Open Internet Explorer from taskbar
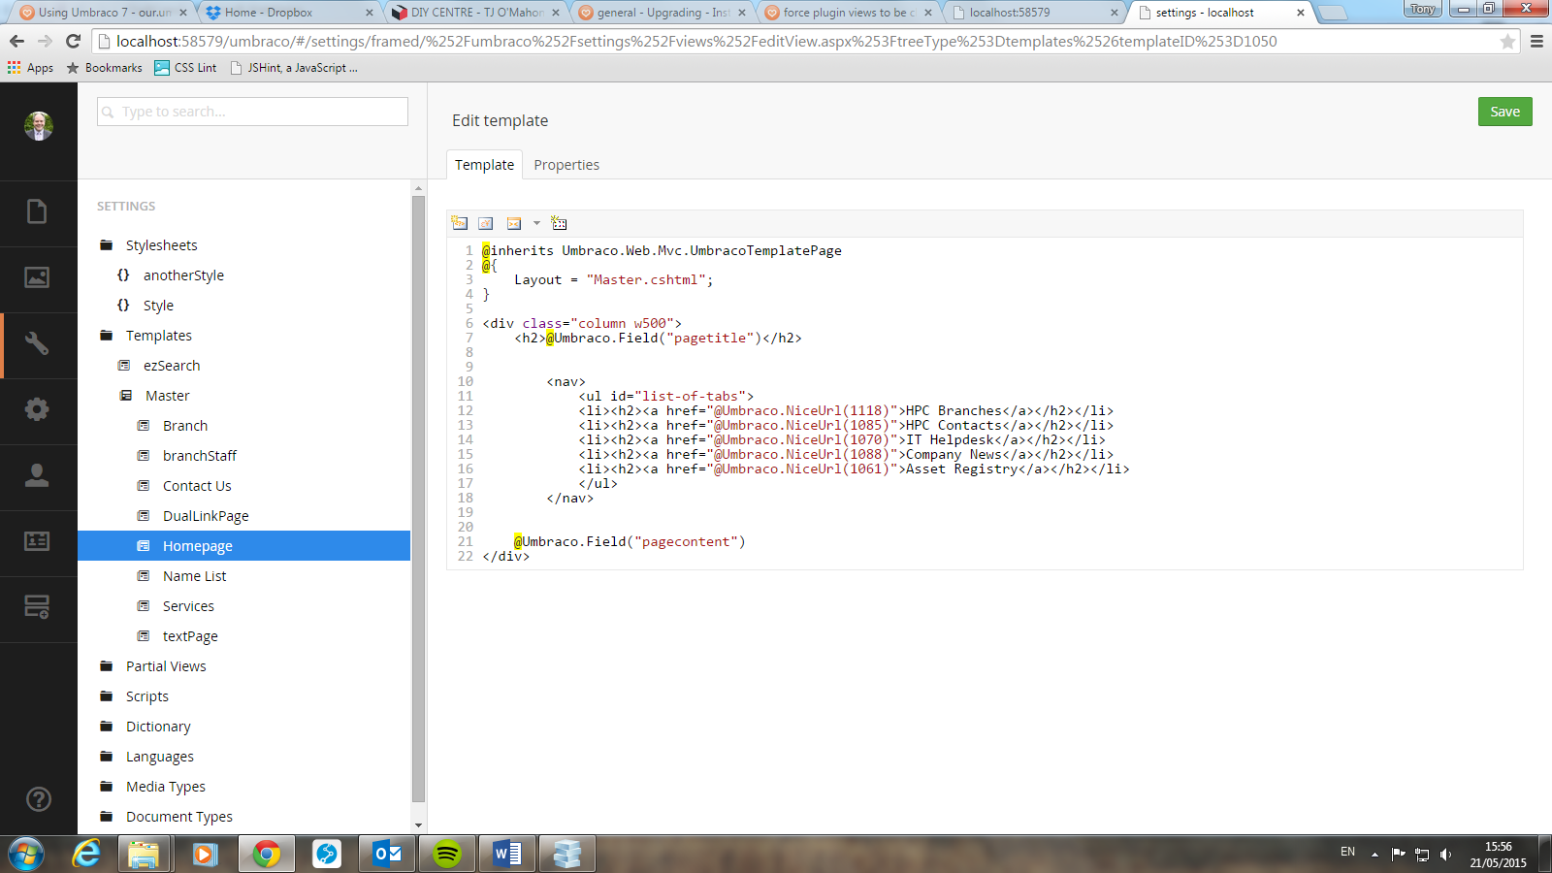The width and height of the screenshot is (1552, 873). pyautogui.click(x=86, y=855)
